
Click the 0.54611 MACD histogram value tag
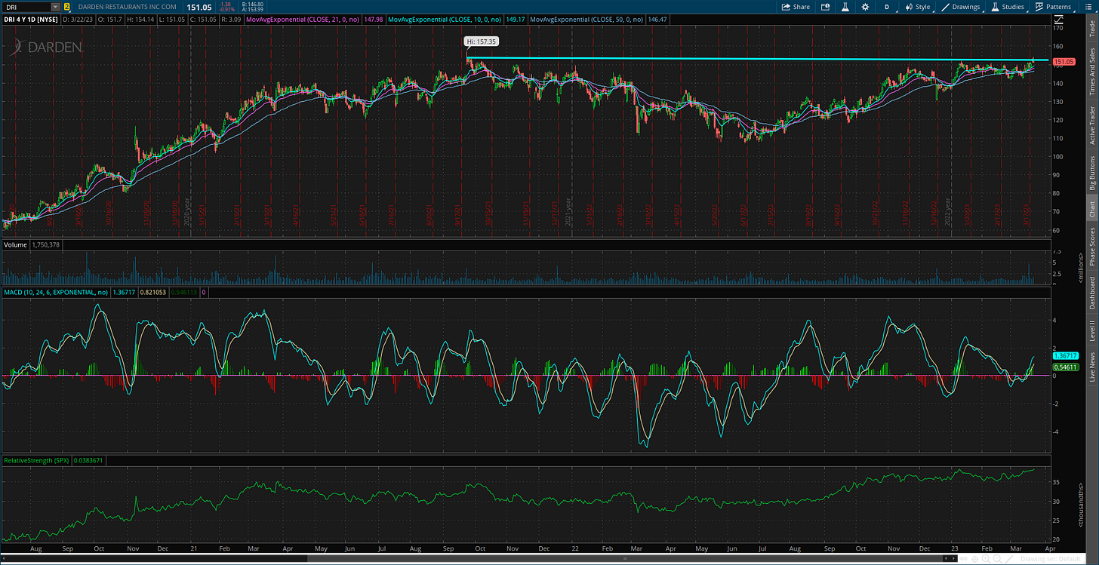coord(1064,366)
